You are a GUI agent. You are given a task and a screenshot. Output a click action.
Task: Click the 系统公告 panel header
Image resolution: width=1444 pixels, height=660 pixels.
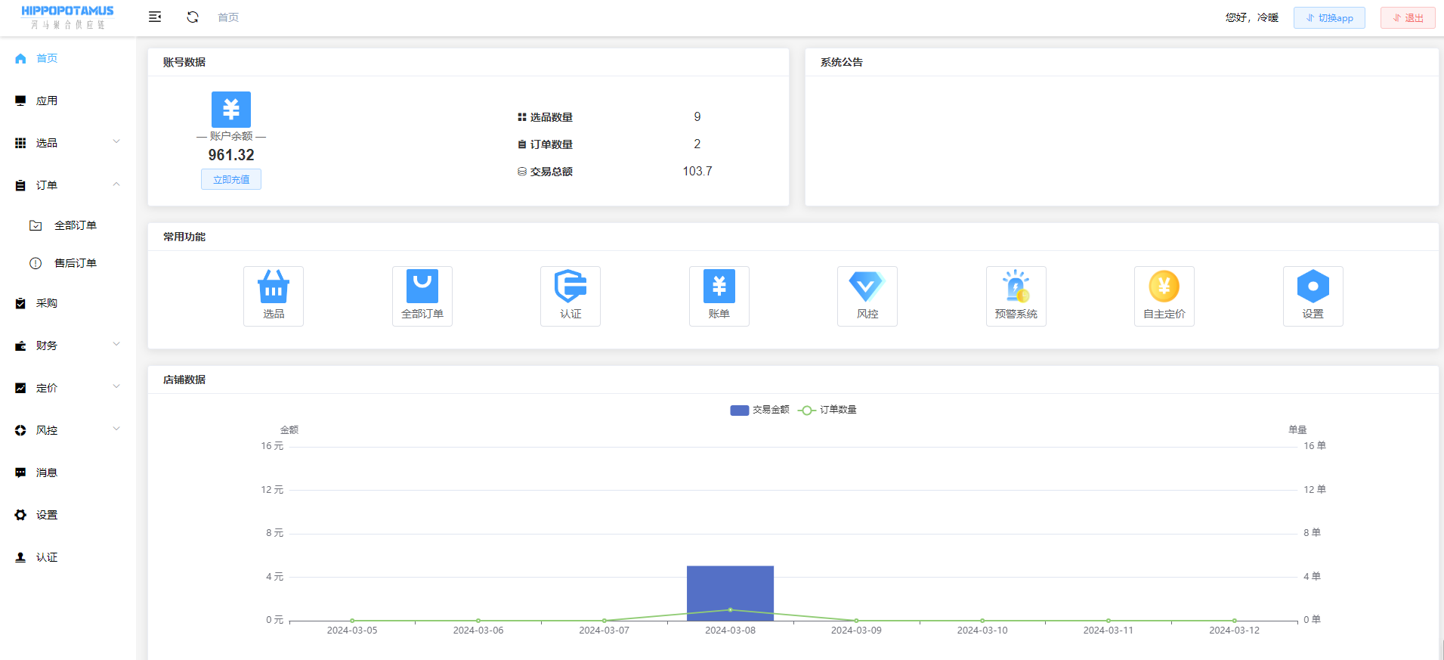point(1121,62)
